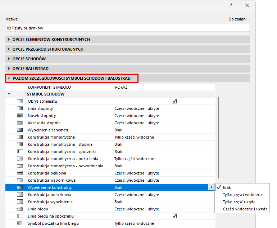The image size is (277, 228).
Task: Click the Linia stopnicy row icon
Action: tap(20, 108)
